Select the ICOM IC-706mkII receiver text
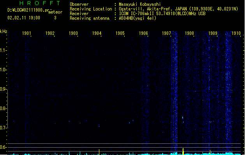This screenshot has height=155, width=245. 162,14
